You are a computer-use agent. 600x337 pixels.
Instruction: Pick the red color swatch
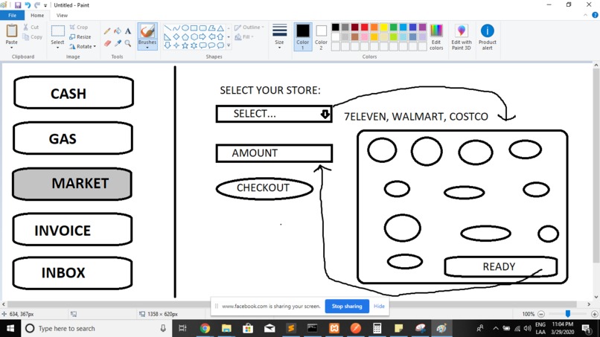364,28
